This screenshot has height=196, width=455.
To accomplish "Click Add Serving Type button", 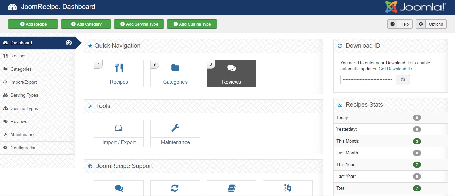I will point(139,24).
